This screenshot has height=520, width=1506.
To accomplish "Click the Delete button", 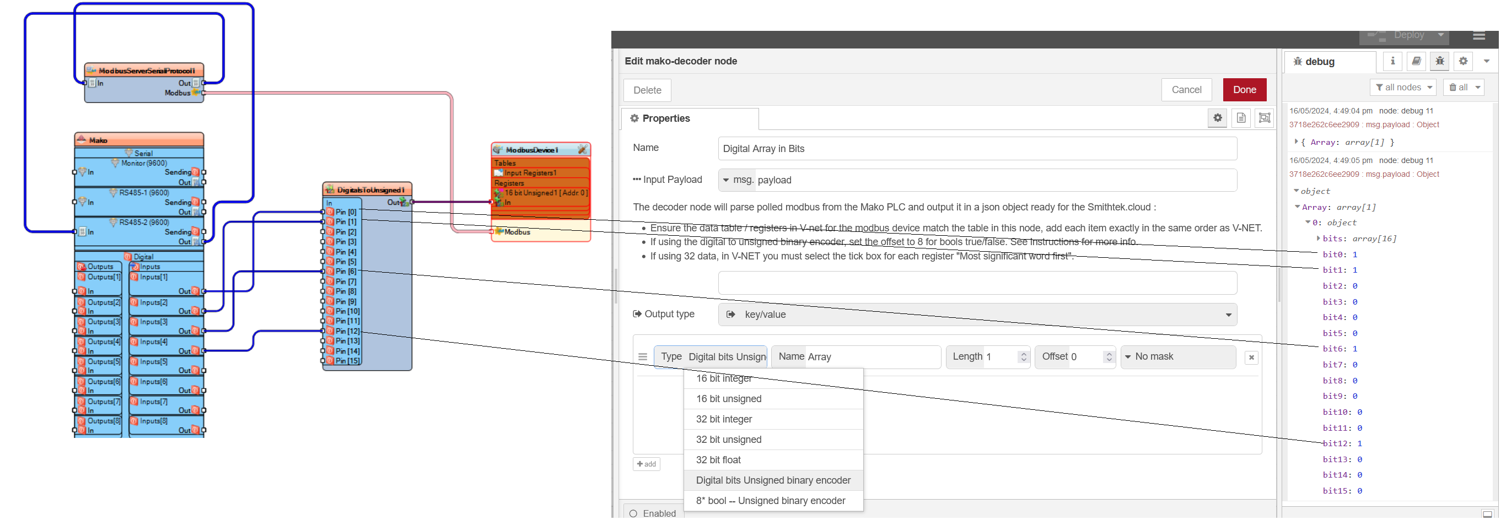I will [647, 90].
